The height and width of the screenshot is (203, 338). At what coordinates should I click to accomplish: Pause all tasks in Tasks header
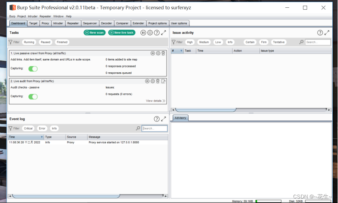pyautogui.click(x=143, y=32)
